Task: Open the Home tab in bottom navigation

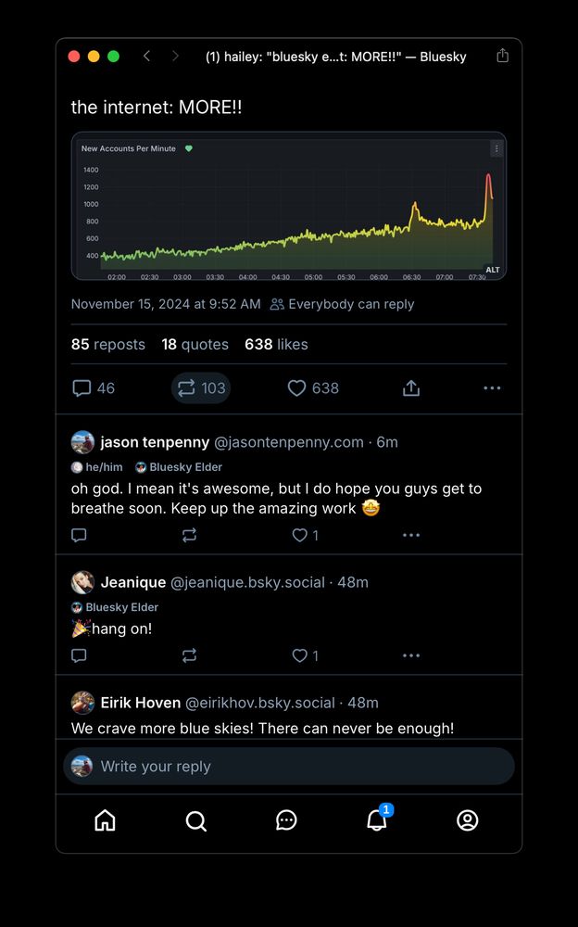Action: pos(106,820)
